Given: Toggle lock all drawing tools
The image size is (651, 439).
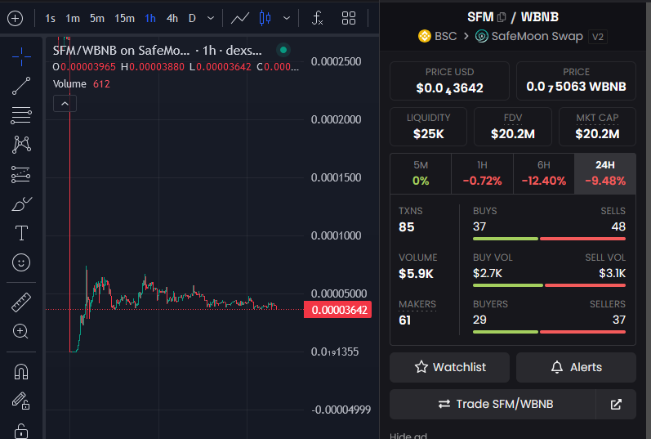Looking at the screenshot, I should tap(21, 431).
